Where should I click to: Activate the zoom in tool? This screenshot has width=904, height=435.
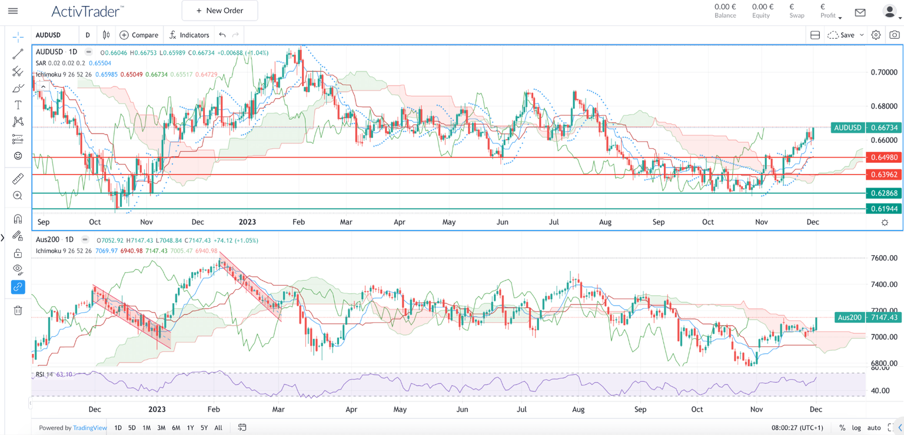coord(18,196)
